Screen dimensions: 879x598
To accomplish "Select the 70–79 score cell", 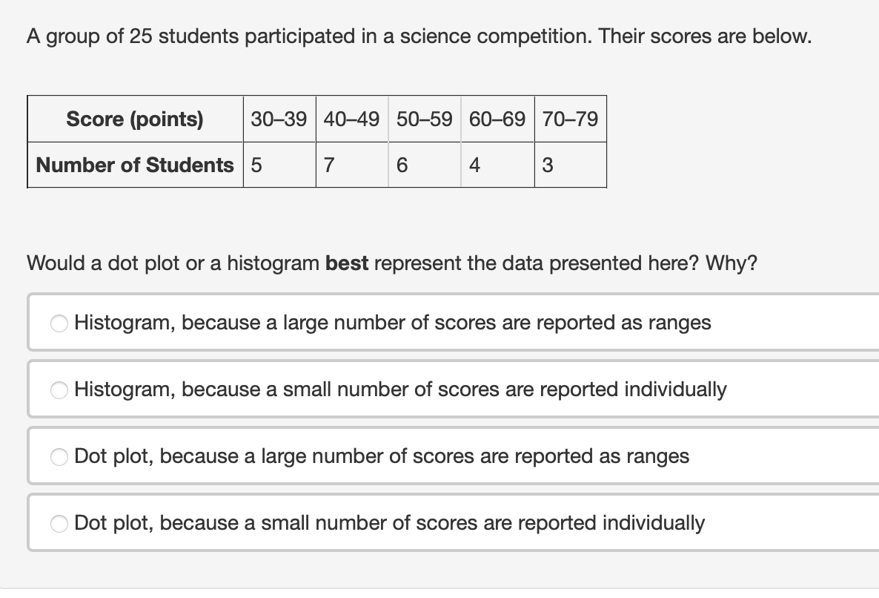I will point(569,119).
